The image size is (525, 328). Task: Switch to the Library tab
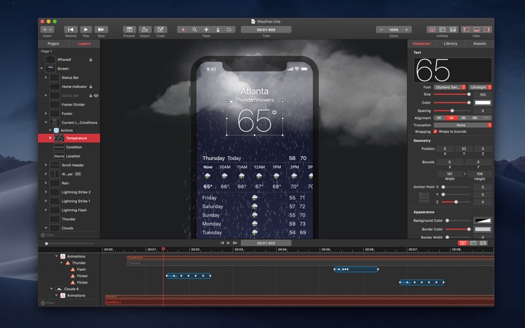pos(450,43)
